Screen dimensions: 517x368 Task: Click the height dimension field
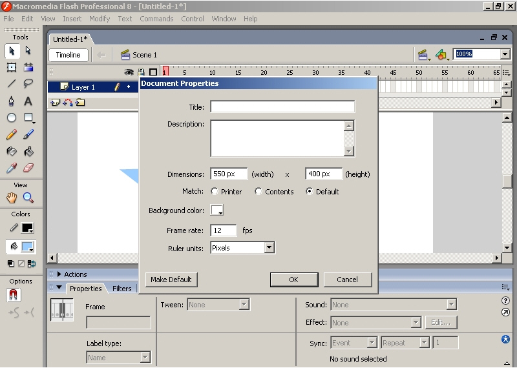click(x=324, y=174)
